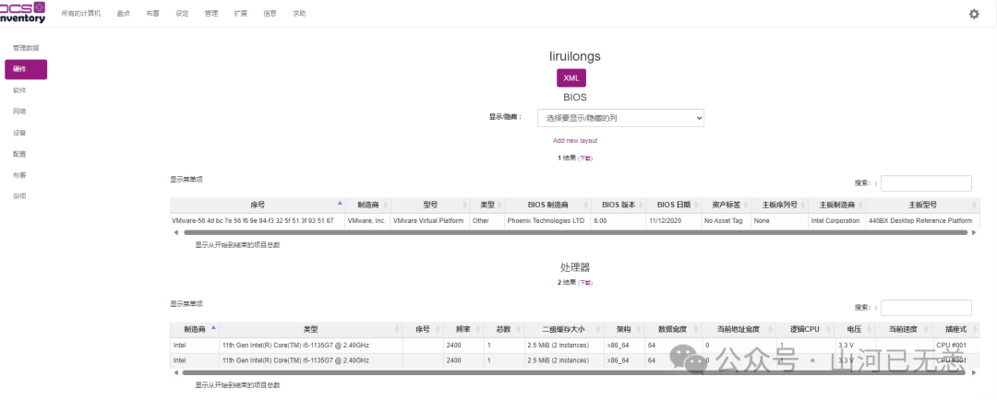The height and width of the screenshot is (400, 997).
Task: Focus the BIOS table search field
Action: [926, 182]
